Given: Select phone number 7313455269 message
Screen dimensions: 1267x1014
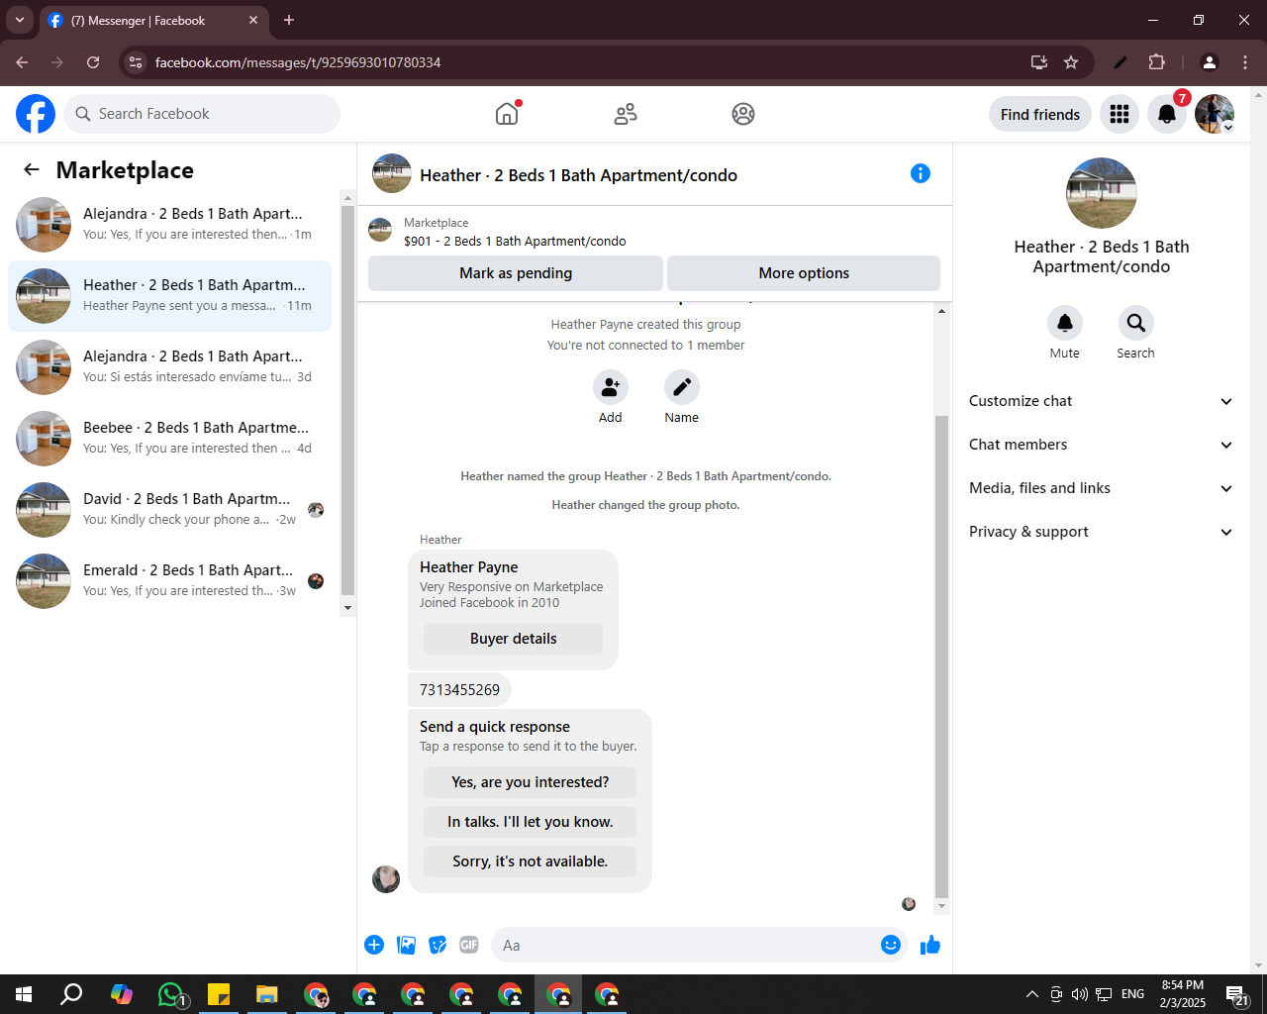Looking at the screenshot, I should [459, 690].
